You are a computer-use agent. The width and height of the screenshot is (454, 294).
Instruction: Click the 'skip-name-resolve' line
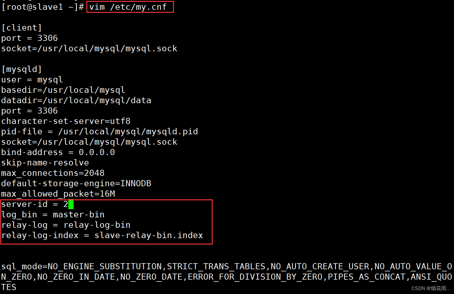click(x=45, y=163)
